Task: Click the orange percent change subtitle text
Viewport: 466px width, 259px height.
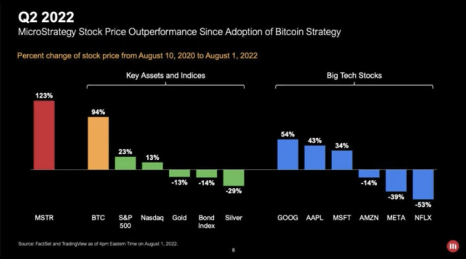Action: pyautogui.click(x=136, y=56)
